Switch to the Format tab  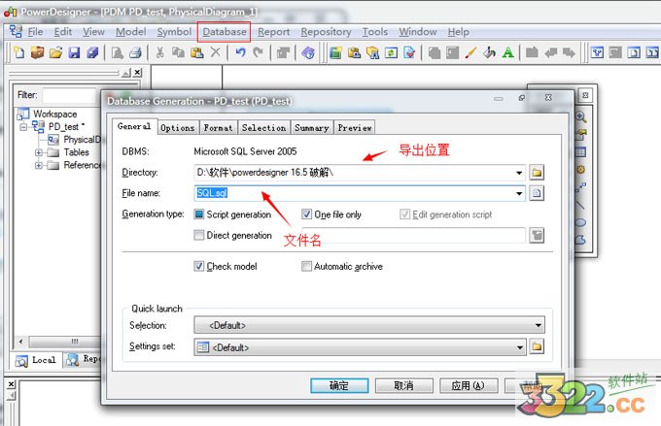[218, 127]
